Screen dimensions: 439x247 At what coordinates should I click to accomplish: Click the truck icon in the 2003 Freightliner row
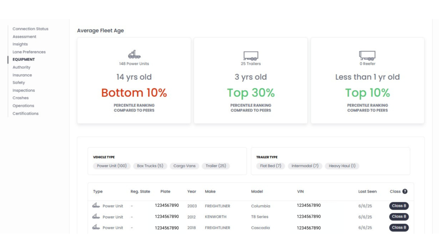[96, 206]
